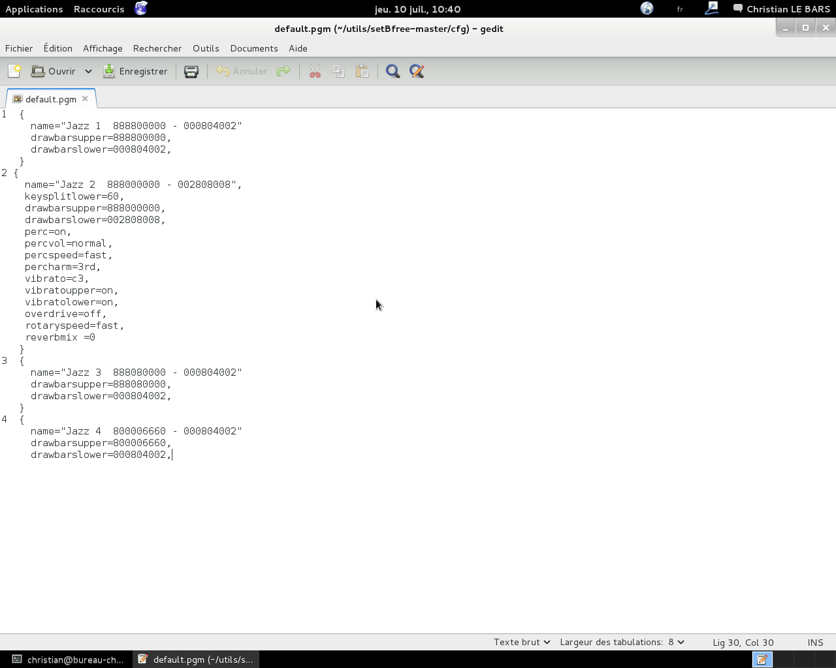Click the line name="Jazz 2 888000000 - 002808008",
The width and height of the screenshot is (836, 668).
pyautogui.click(x=133, y=185)
